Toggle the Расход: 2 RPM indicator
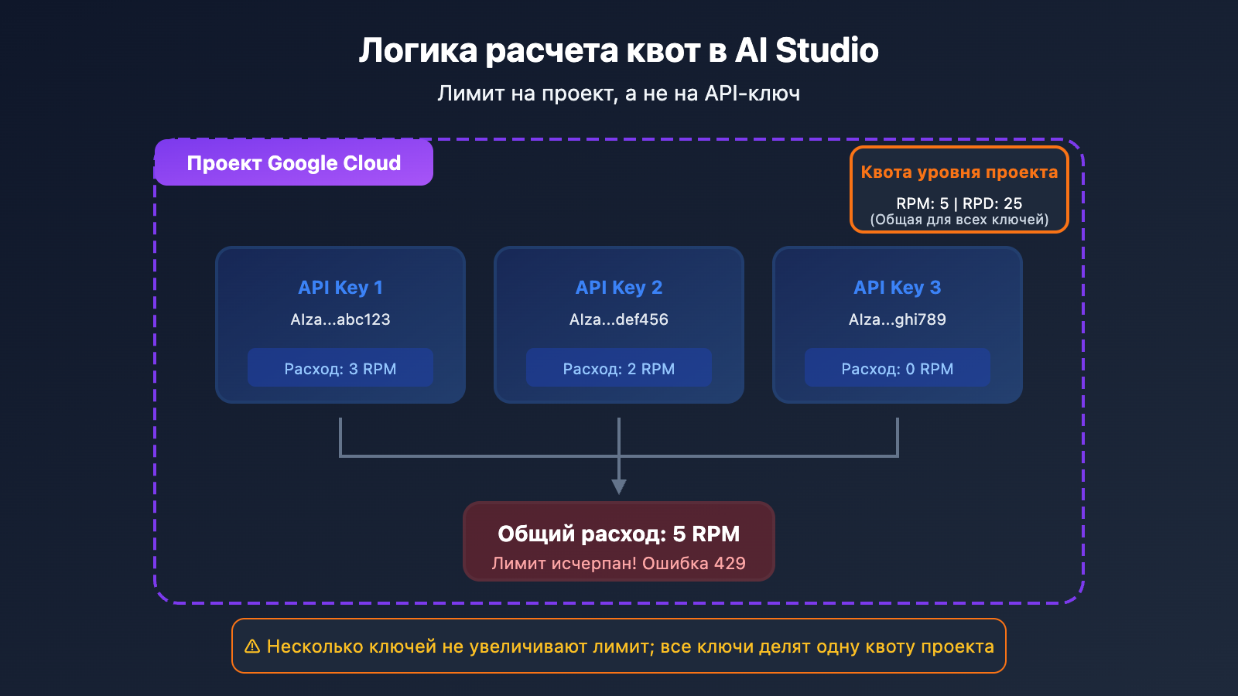The image size is (1238, 696). 618,368
